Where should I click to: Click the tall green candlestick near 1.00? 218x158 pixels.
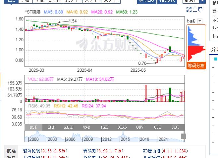170,49
